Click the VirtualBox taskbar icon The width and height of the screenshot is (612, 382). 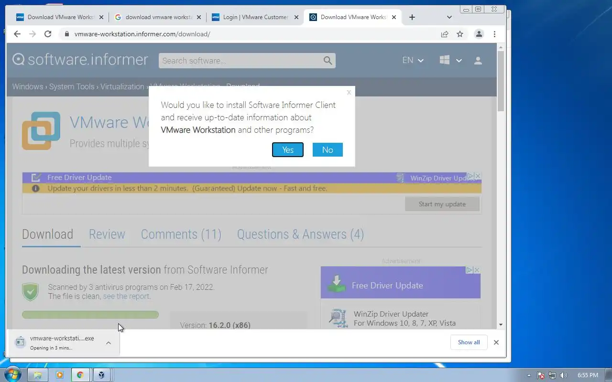tap(101, 375)
